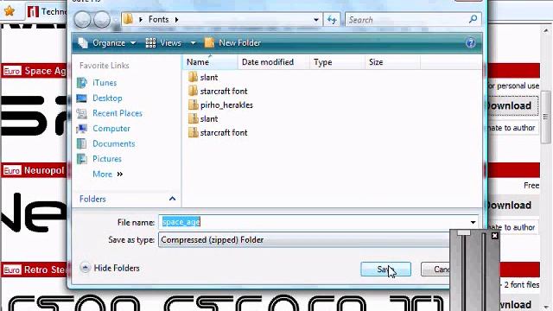Click the Organize toolbar icon
Viewport: 553px width, 311px height.
[x=83, y=43]
